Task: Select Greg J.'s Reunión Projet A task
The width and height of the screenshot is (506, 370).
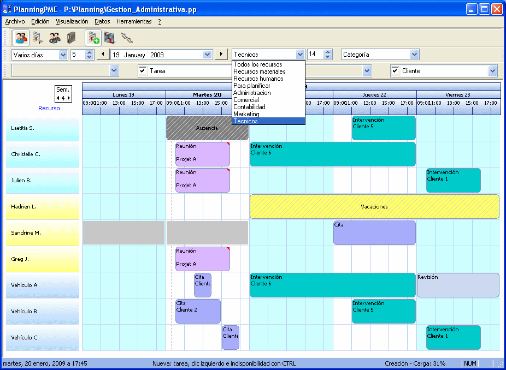Action: (203, 259)
